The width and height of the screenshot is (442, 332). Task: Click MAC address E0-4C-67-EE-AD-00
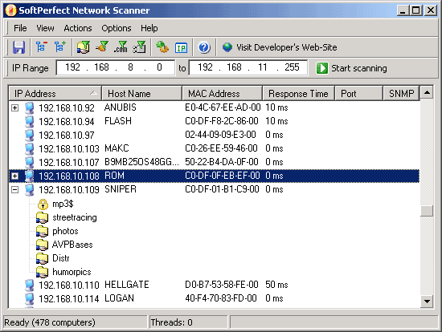point(223,107)
